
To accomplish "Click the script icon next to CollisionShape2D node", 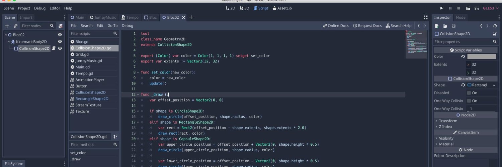I will [x=54, y=48].
